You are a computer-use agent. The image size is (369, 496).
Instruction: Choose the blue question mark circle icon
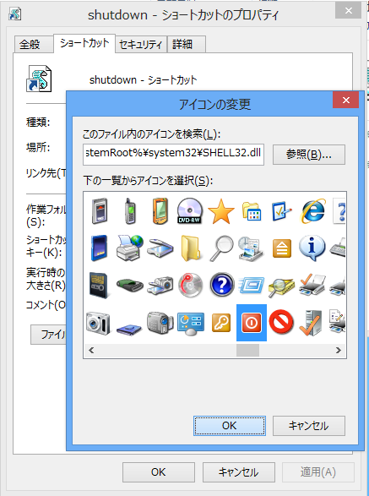point(222,285)
